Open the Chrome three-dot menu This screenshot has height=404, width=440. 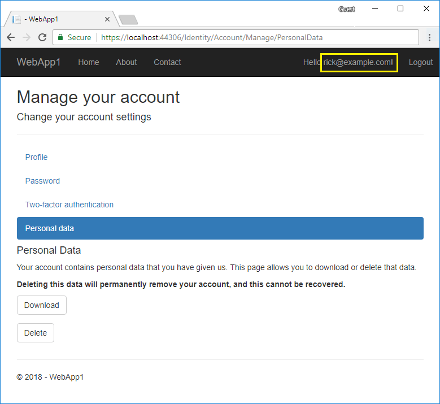coord(429,37)
